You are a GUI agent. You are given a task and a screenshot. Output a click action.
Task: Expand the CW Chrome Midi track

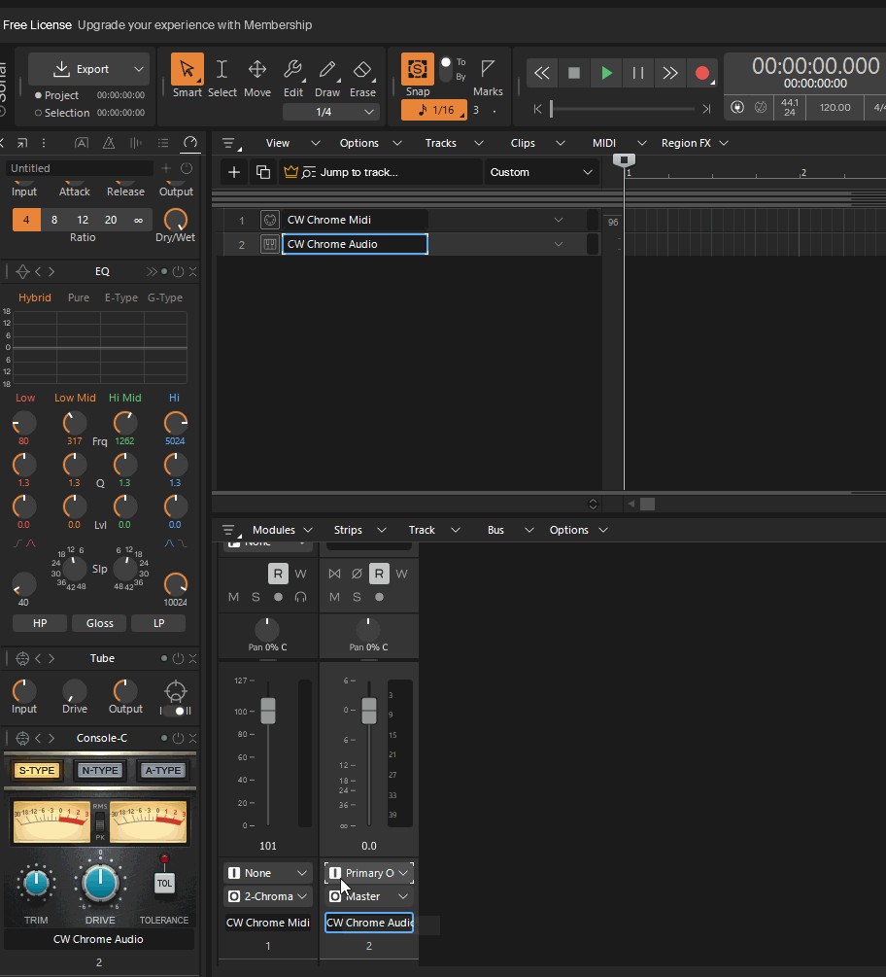(559, 220)
